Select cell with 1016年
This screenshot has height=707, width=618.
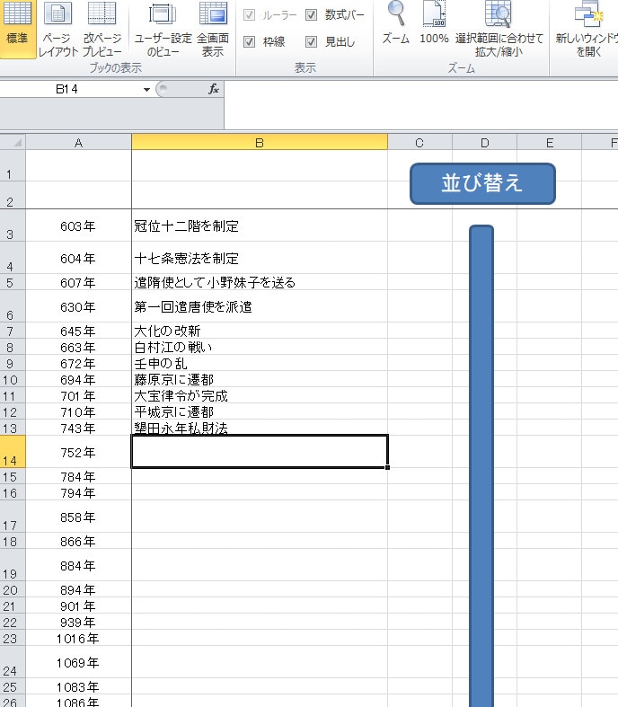(78, 638)
